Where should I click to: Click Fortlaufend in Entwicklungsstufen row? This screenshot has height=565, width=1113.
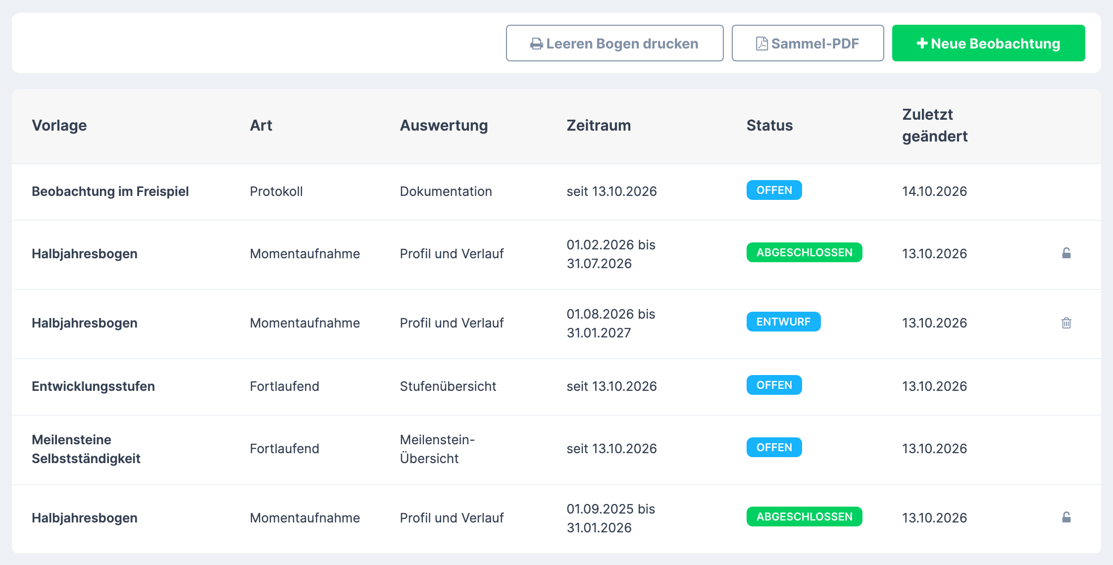(285, 386)
